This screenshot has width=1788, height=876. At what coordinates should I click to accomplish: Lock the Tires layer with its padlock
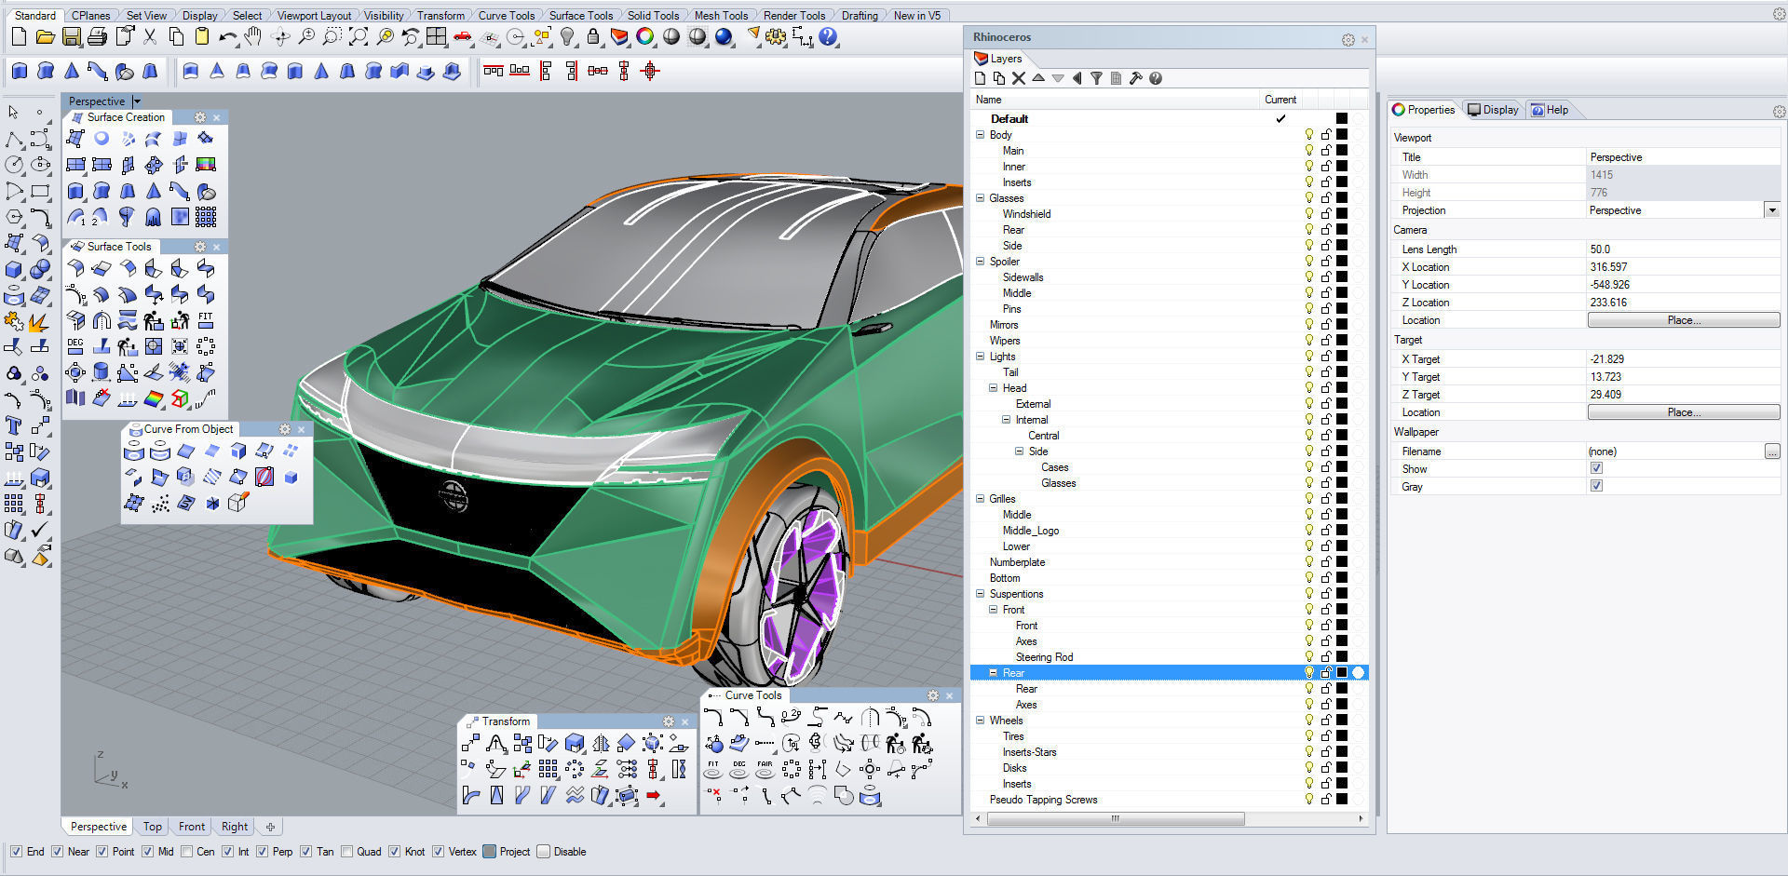coord(1326,735)
